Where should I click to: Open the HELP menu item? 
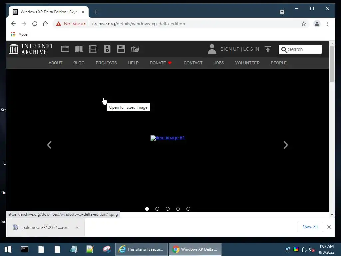point(133,63)
